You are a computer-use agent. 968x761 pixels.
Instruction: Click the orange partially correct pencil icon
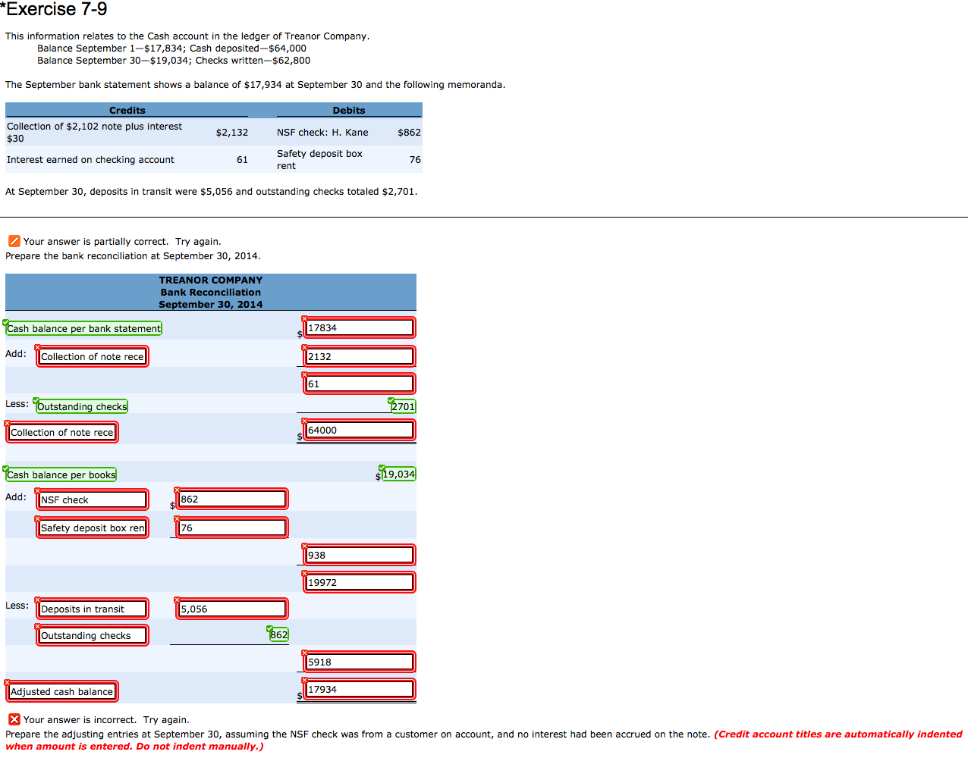point(14,241)
